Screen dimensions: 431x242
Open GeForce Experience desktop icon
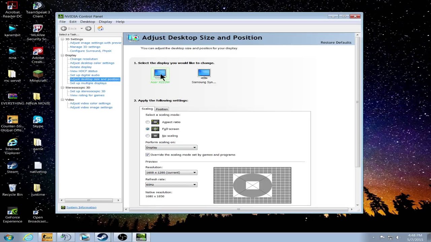coord(12,215)
